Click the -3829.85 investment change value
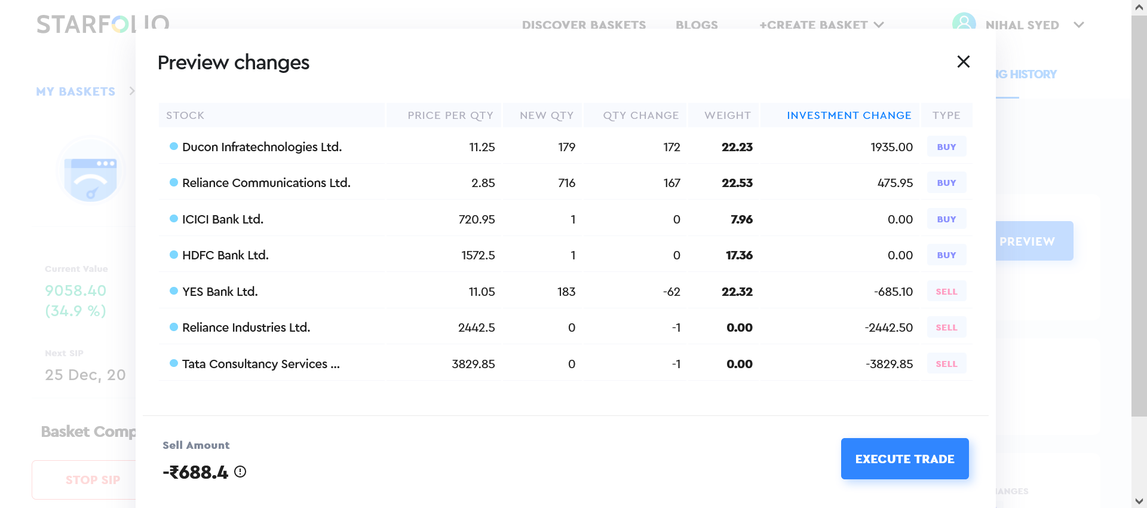1147x508 pixels. 889,364
